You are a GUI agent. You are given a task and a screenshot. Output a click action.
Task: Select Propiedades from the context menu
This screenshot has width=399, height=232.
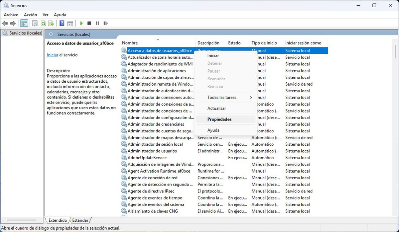pos(226,119)
